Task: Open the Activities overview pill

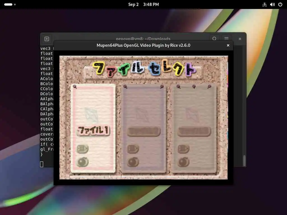Action: tap(10, 4)
